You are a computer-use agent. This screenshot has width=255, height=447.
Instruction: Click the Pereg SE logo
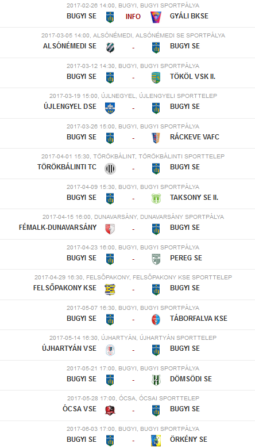click(156, 259)
